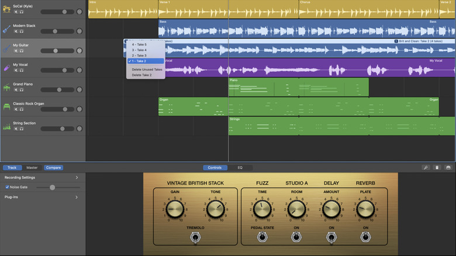Viewport: 456px width, 256px height.
Task: Click the pedalboard icon in Smart Controls
Action: click(x=437, y=168)
